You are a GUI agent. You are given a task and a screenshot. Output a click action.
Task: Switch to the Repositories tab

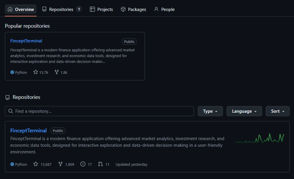click(x=62, y=9)
